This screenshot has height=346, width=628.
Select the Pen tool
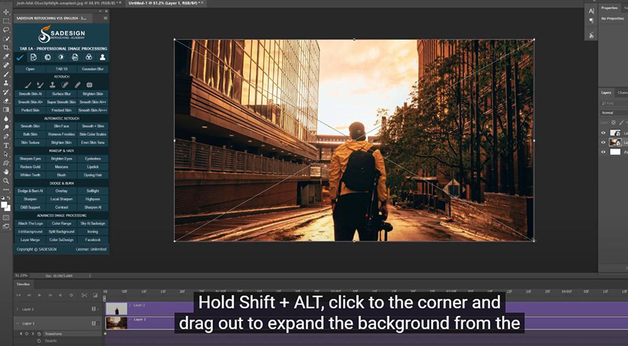[6, 137]
